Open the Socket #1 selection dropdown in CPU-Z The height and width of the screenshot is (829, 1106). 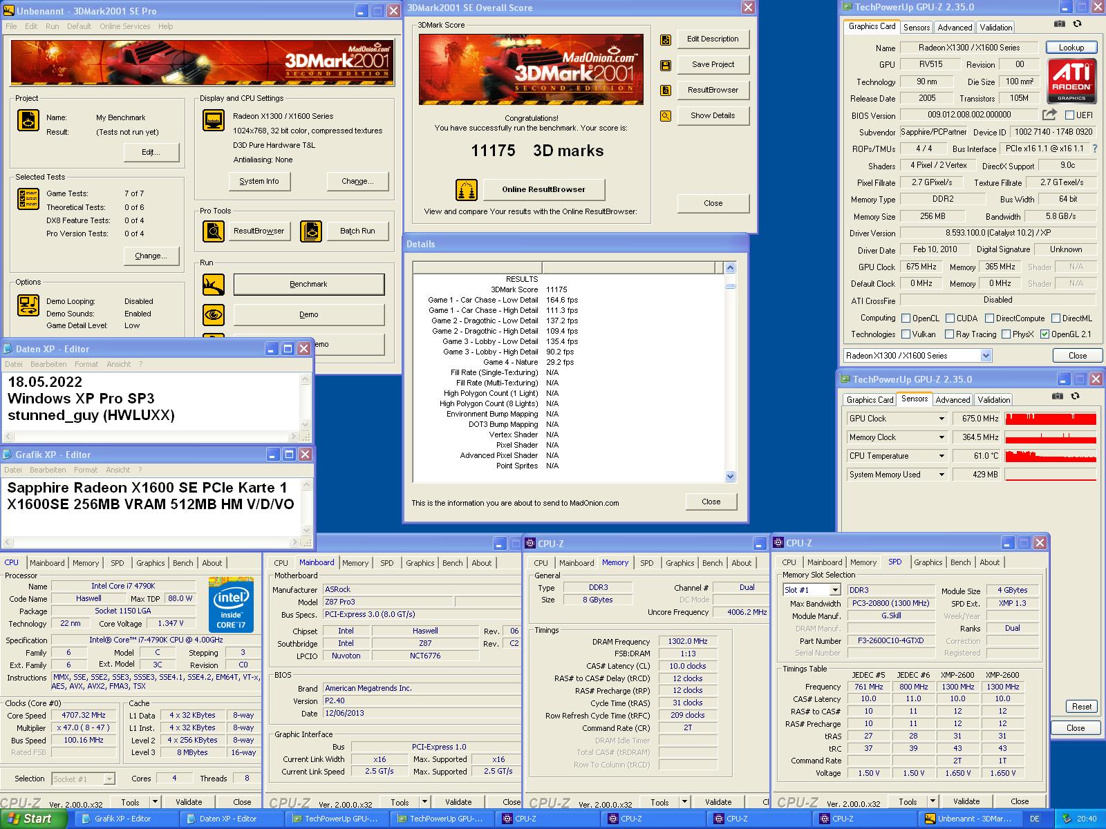tap(109, 779)
